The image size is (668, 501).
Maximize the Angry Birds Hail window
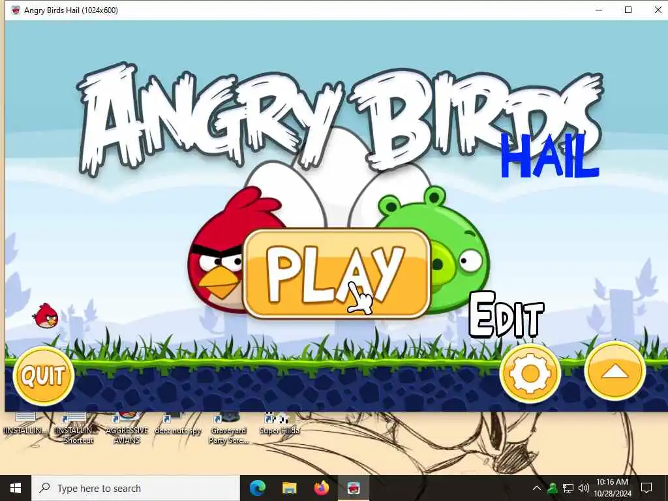click(628, 10)
